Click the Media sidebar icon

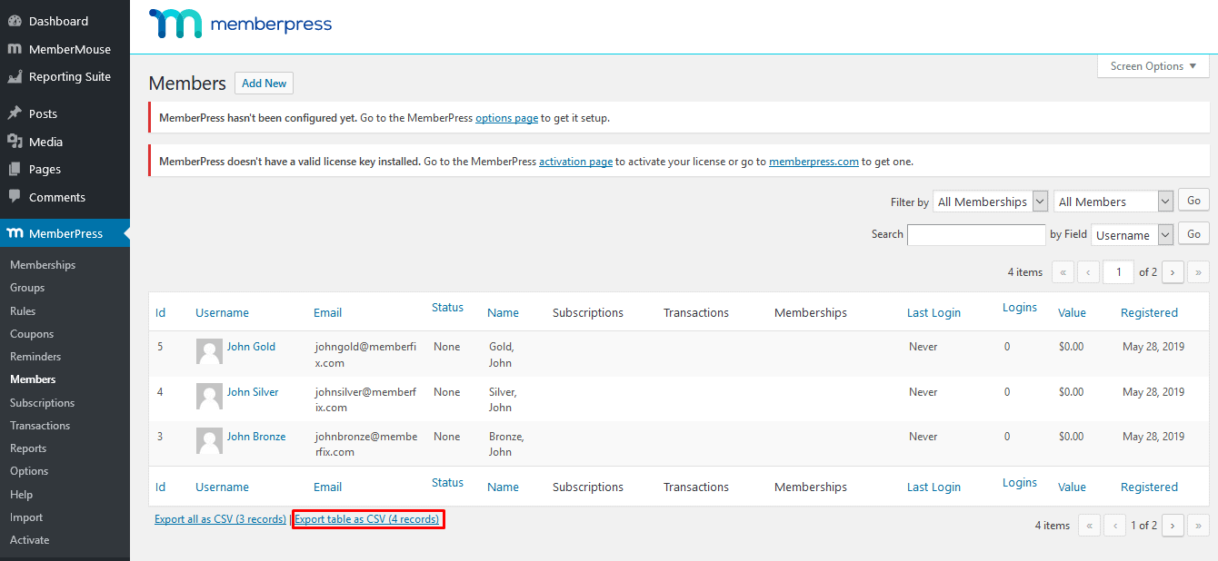coord(15,142)
